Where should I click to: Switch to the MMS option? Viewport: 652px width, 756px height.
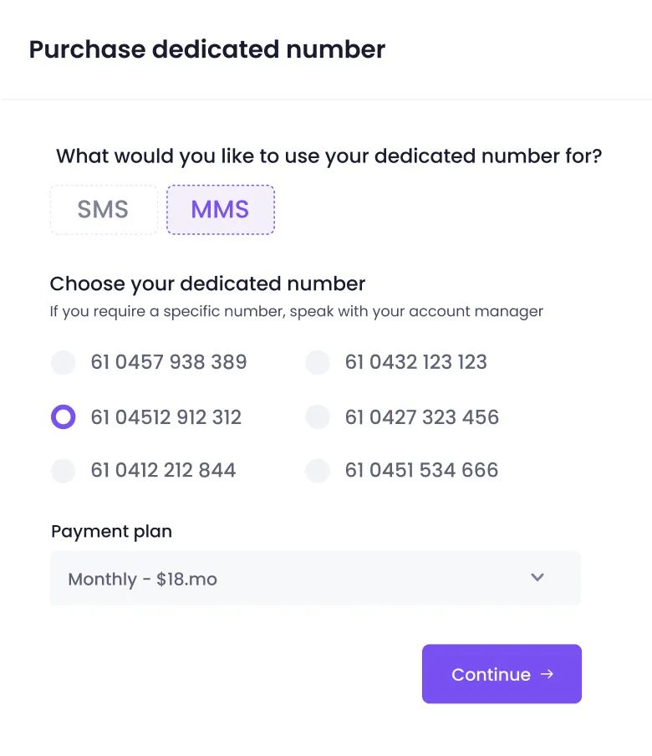[220, 209]
